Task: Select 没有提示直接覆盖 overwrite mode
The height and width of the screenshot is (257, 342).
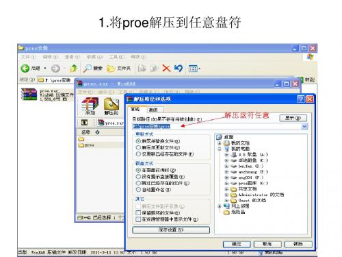Action: 160,177
